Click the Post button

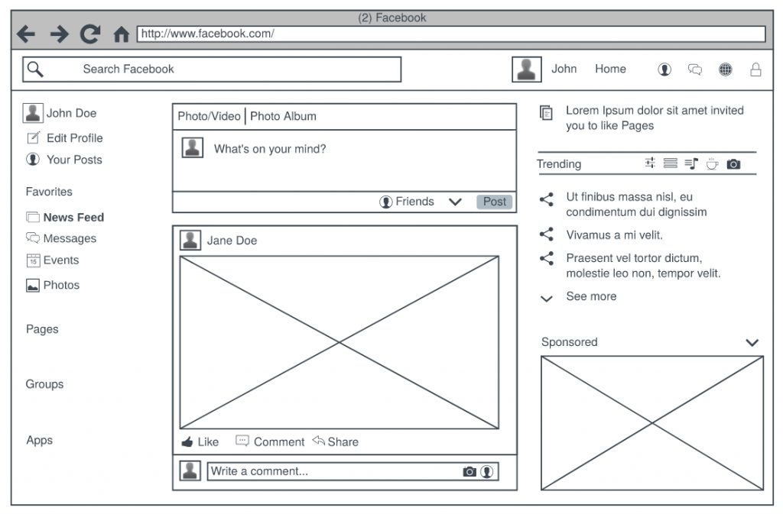click(494, 202)
